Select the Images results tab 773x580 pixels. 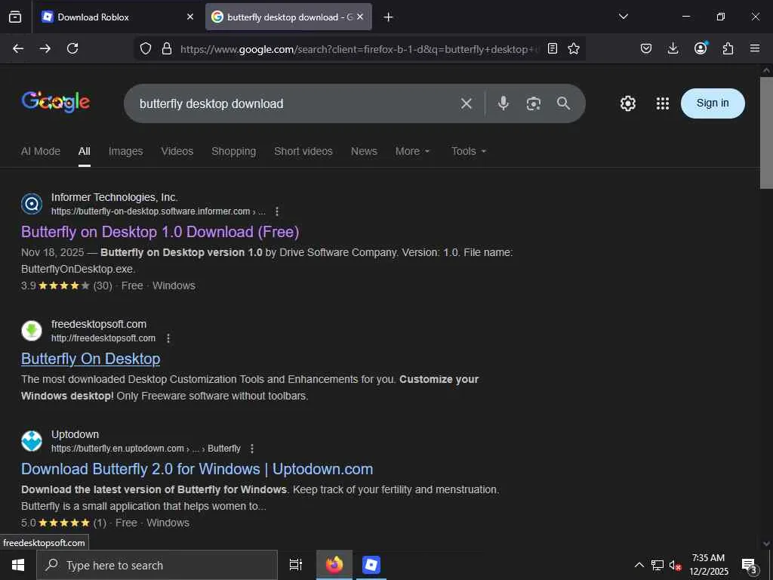coord(126,151)
